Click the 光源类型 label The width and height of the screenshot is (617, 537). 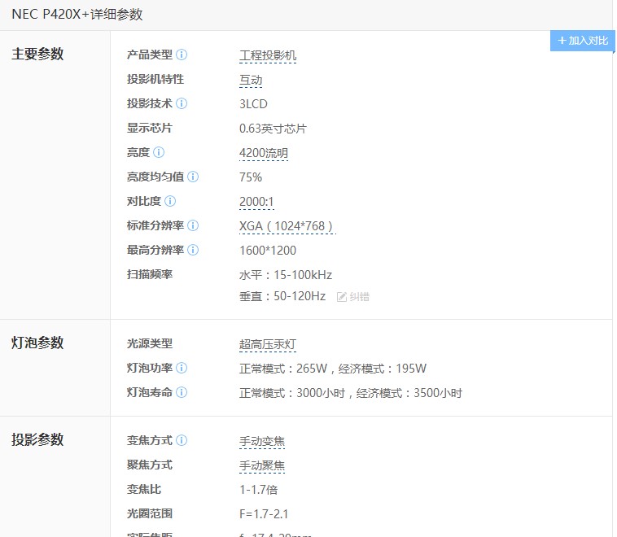(x=150, y=343)
